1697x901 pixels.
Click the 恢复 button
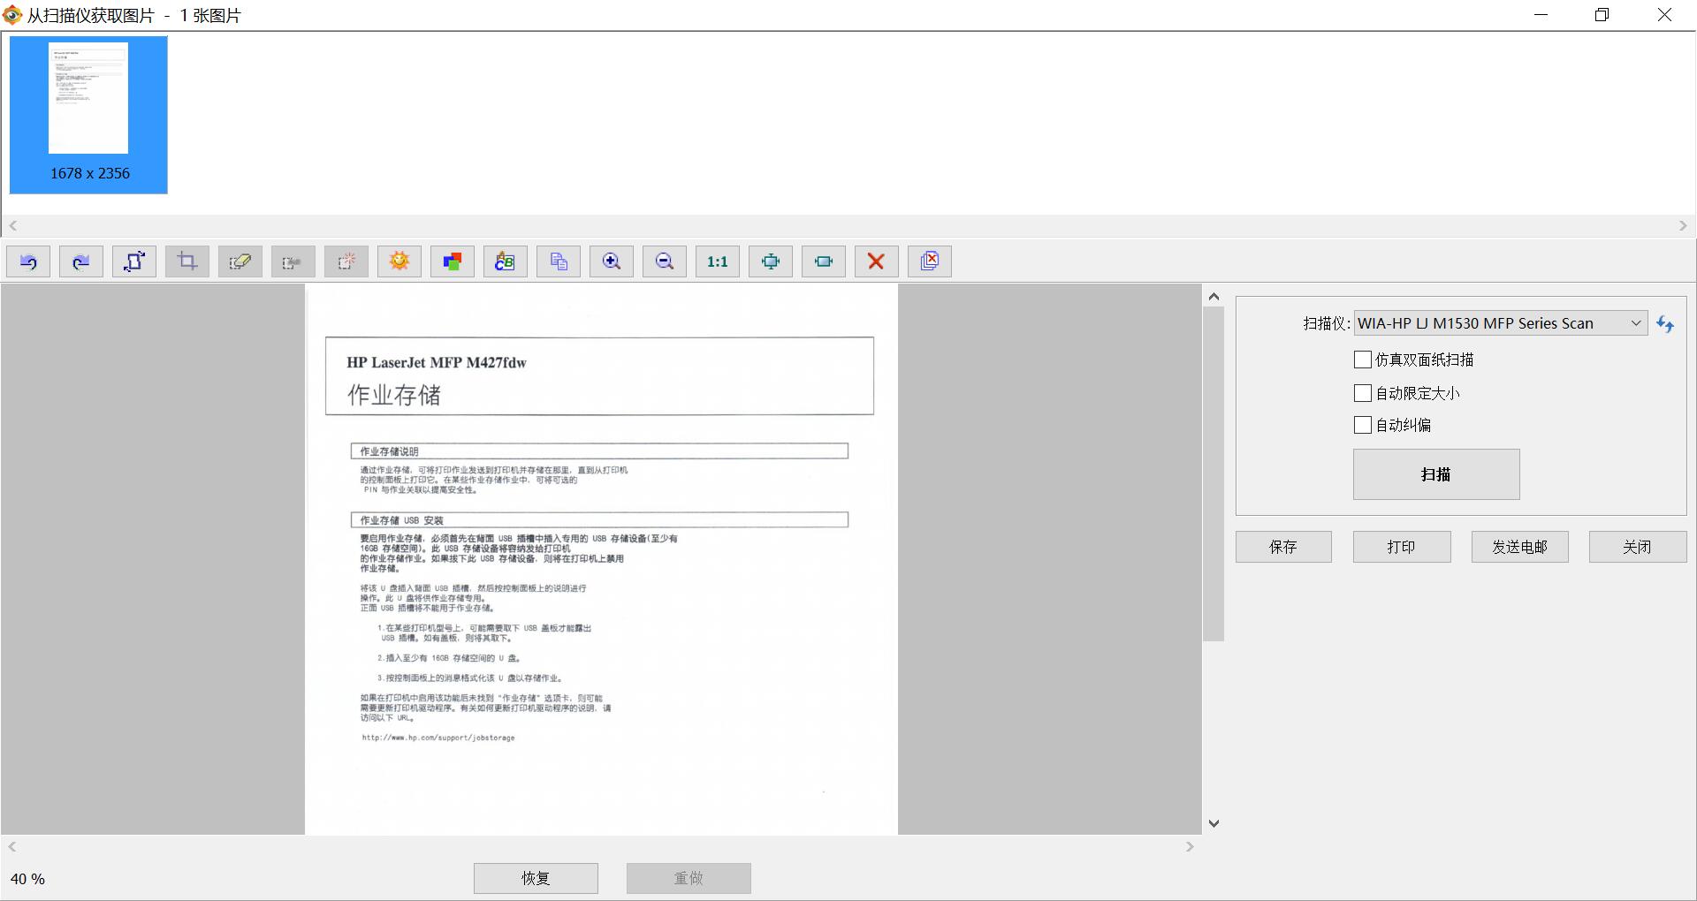click(x=536, y=878)
